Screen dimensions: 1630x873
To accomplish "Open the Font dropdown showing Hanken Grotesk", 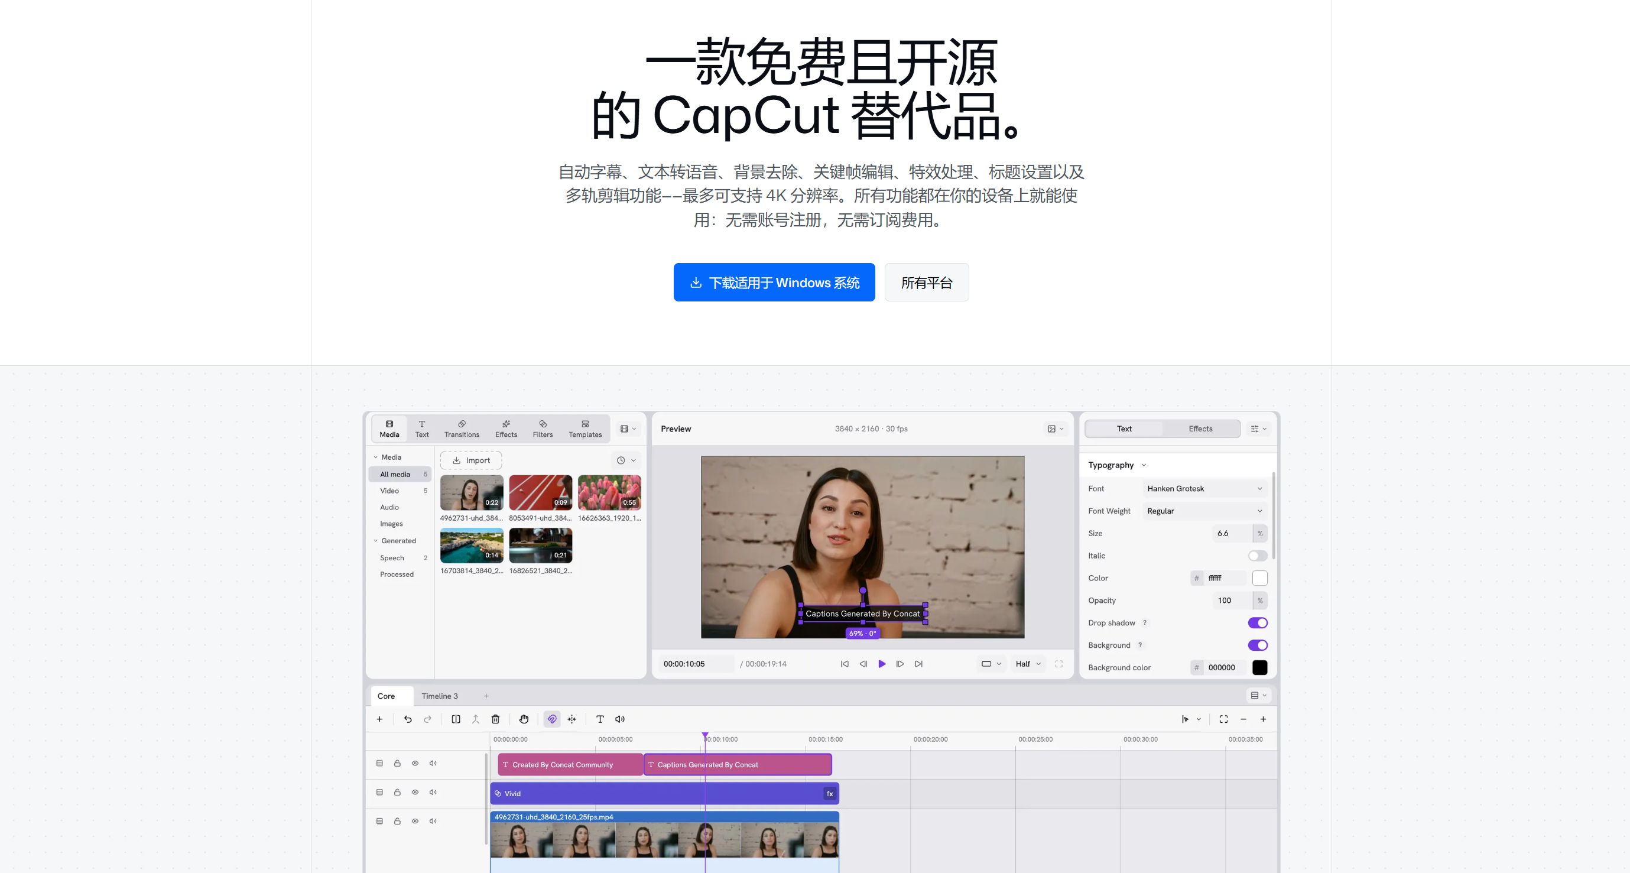I will pos(1205,489).
